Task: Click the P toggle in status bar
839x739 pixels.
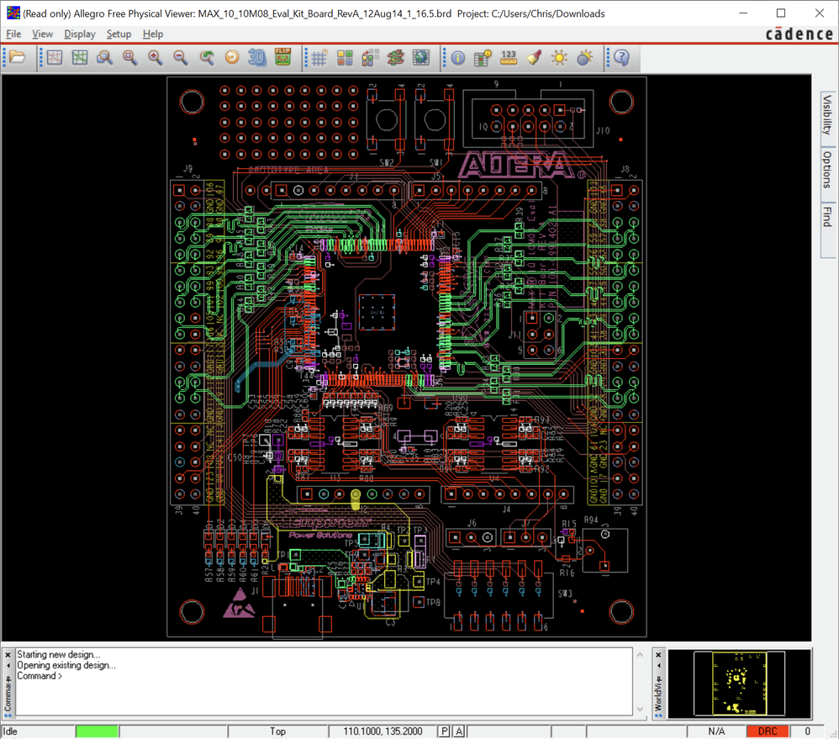Action: pyautogui.click(x=444, y=731)
